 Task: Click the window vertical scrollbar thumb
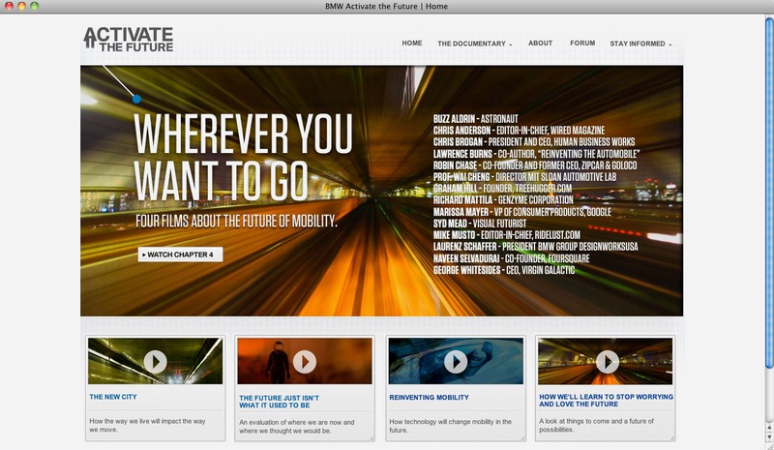(769, 193)
